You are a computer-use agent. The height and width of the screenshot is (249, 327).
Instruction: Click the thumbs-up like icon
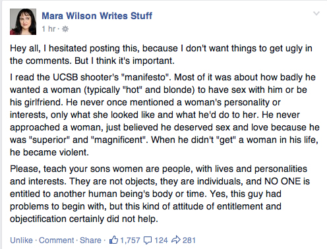point(113,240)
